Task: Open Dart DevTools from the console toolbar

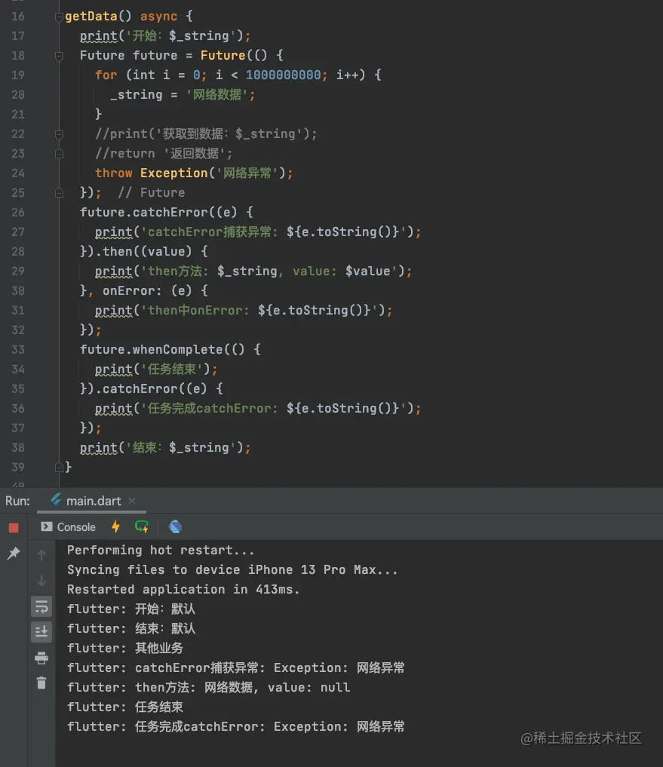Action: point(175,526)
